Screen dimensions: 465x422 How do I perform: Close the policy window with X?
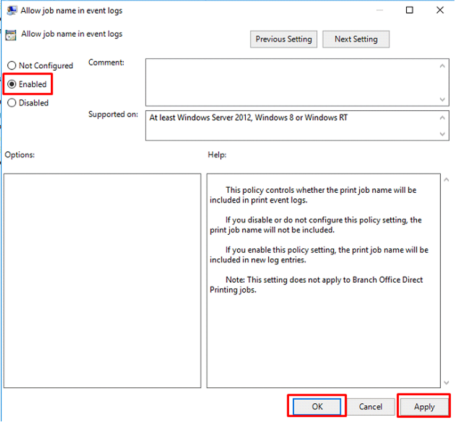click(440, 11)
